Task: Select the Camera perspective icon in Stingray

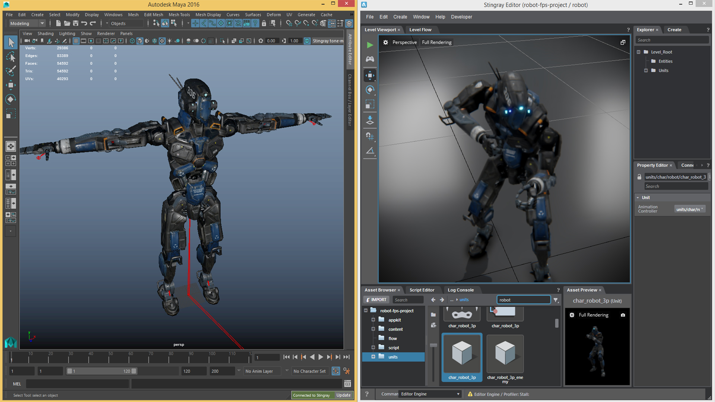Action: coord(404,42)
